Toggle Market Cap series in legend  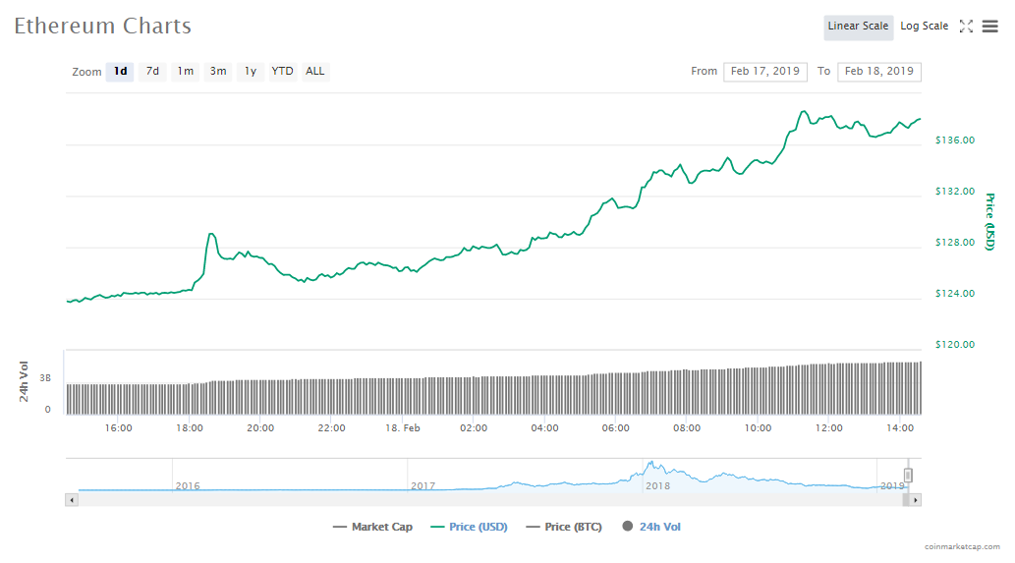pyautogui.click(x=373, y=528)
